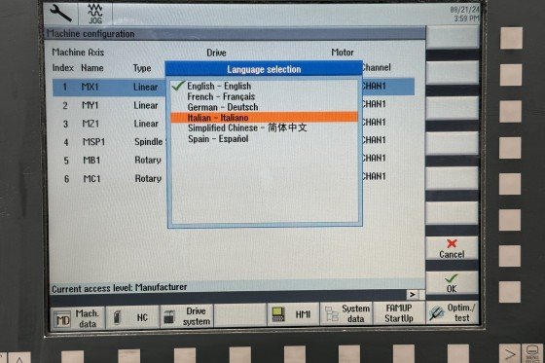
Task: Cancel the language selection dialog
Action: (x=452, y=248)
